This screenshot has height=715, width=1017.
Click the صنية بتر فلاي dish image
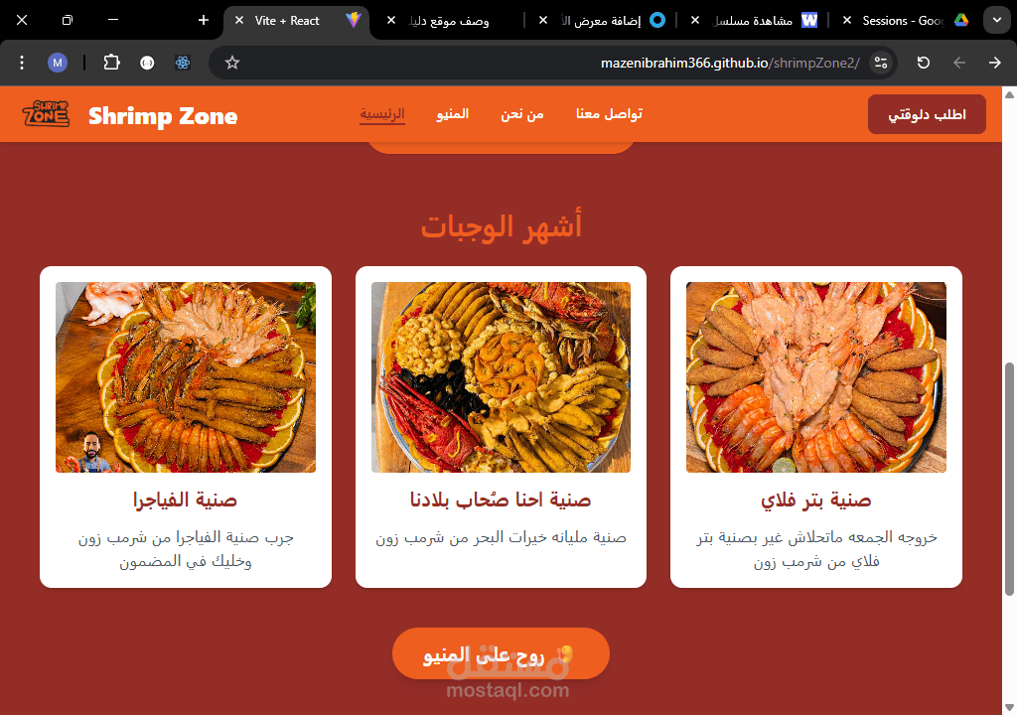pos(816,377)
